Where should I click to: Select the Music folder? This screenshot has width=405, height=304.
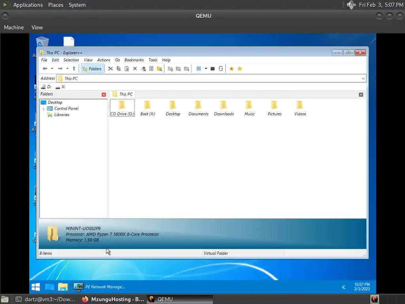tap(249, 108)
